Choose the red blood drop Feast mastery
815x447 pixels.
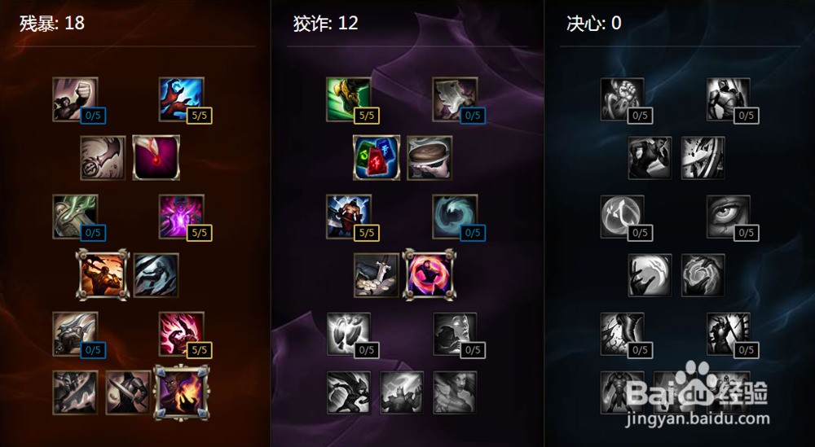[x=156, y=158]
